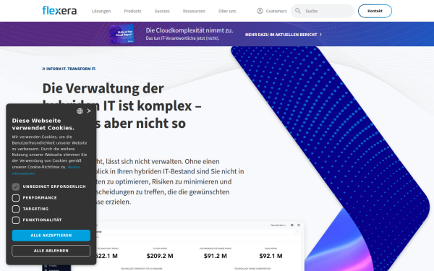Enable the Performance cookies checkbox
This screenshot has width=434, height=271.
[x=16, y=198]
